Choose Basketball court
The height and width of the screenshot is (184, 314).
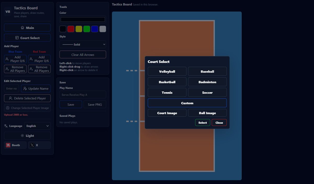pyautogui.click(x=167, y=82)
